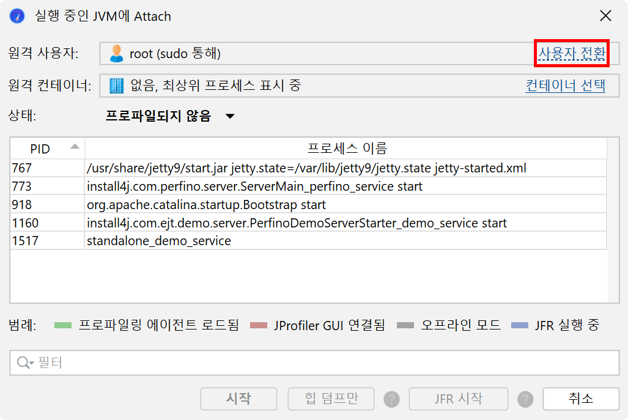Click the 취소 button
This screenshot has width=628, height=420.
tap(581, 399)
